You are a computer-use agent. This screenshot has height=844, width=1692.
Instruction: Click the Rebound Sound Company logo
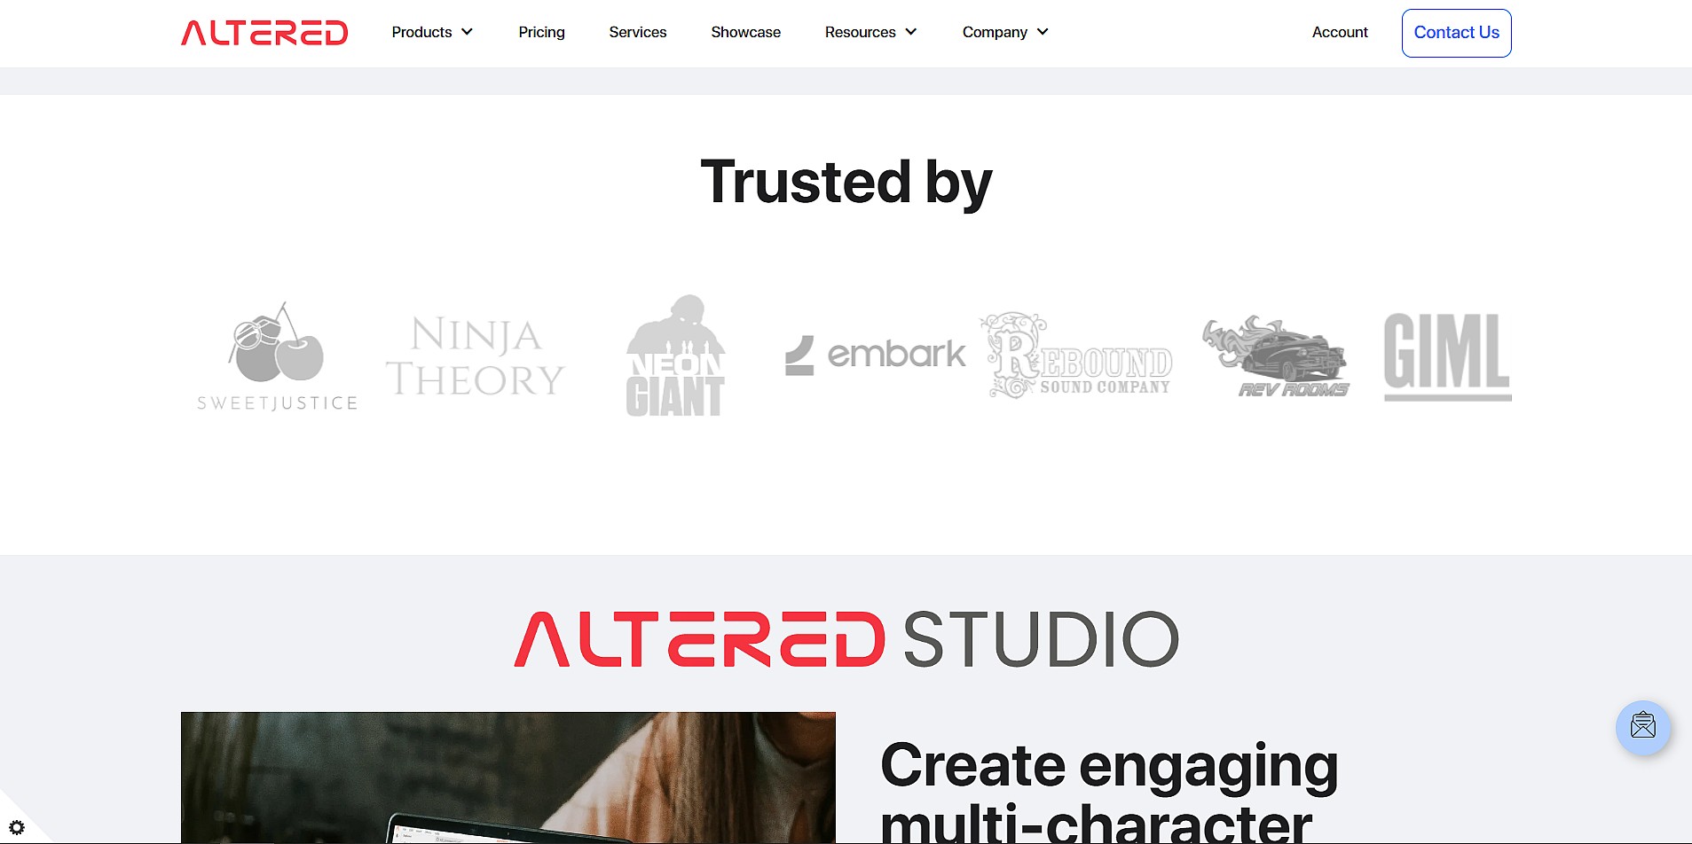pos(1075,356)
